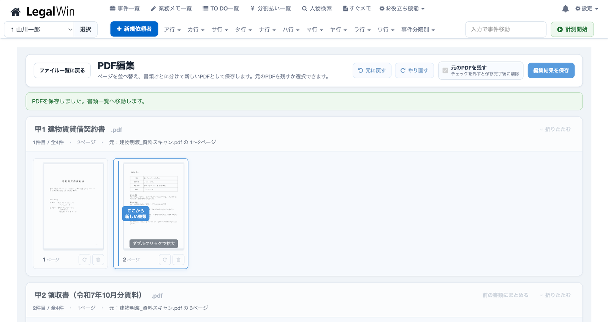The width and height of the screenshot is (608, 322).
Task: Delete page 1 trash icon
Action: 98,260
